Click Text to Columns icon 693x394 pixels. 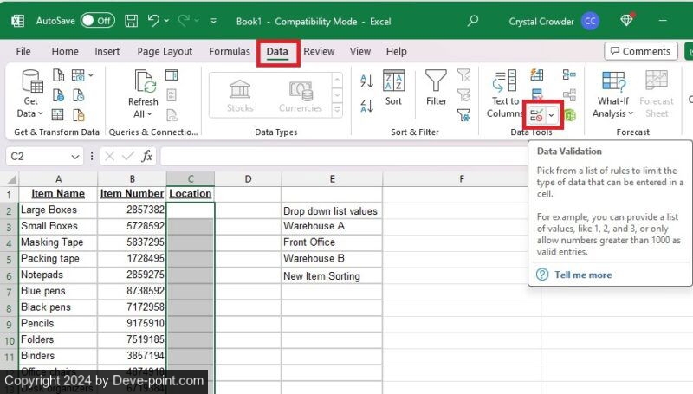(505, 94)
